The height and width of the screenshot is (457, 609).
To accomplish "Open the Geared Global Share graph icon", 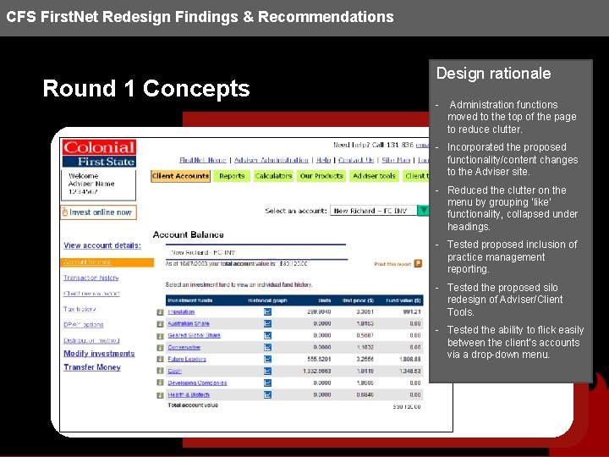I will point(267,335).
